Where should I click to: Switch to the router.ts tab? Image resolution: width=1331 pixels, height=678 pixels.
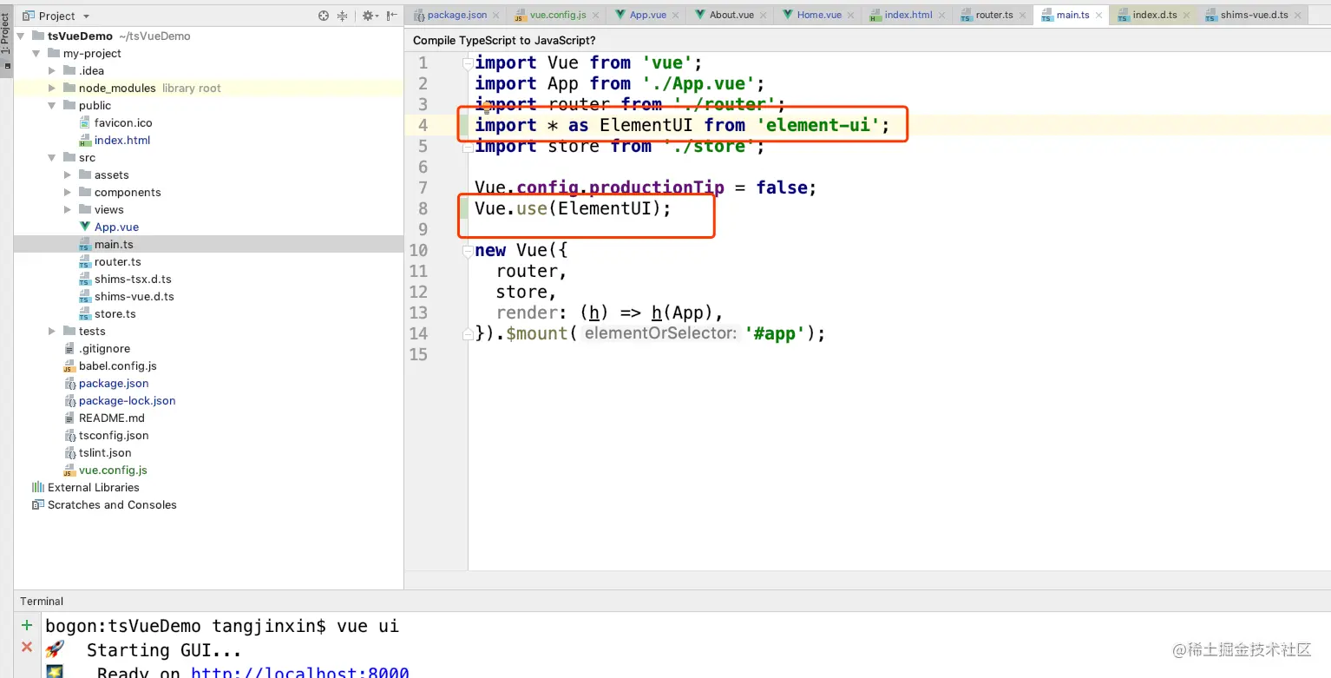[x=993, y=15]
